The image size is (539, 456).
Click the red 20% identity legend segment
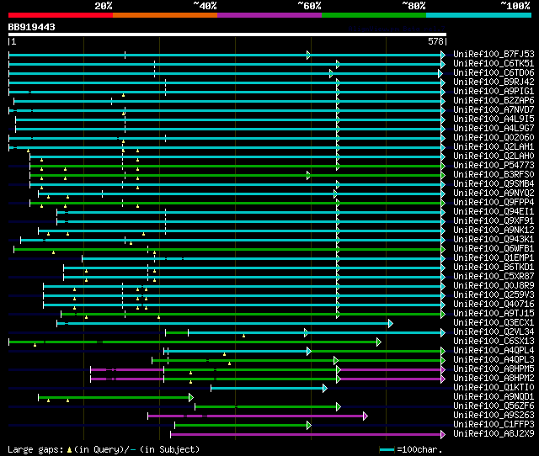click(61, 15)
